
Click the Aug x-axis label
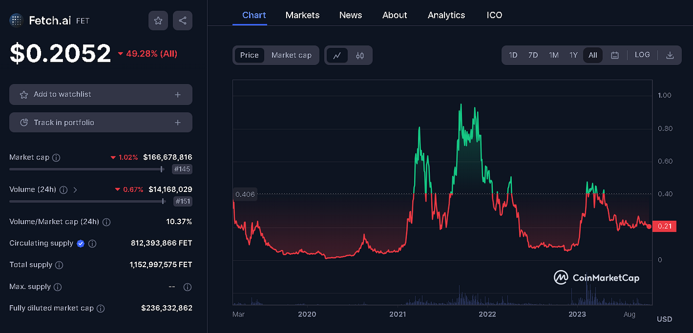(629, 315)
